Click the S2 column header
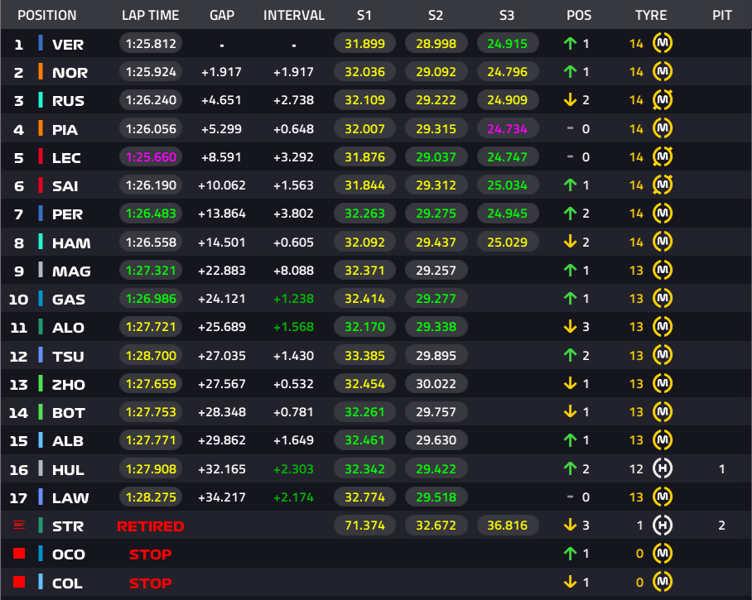The width and height of the screenshot is (752, 600). (x=436, y=16)
